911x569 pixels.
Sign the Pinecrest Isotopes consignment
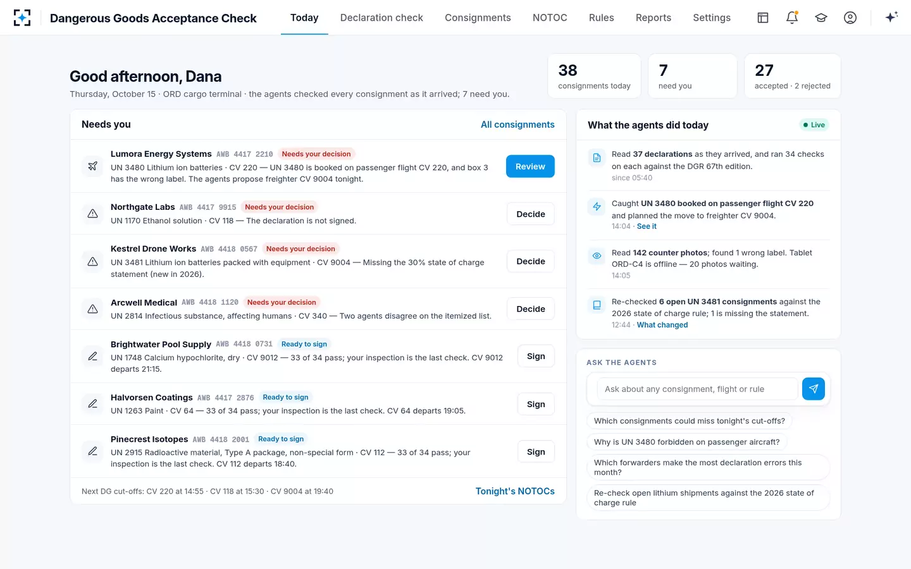coord(536,451)
